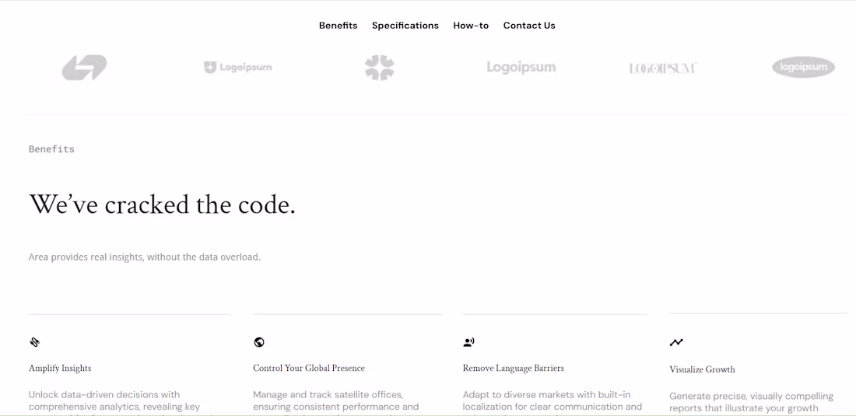Image resolution: width=856 pixels, height=416 pixels.
Task: Click the oval logoipsum badge logo
Action: [803, 67]
